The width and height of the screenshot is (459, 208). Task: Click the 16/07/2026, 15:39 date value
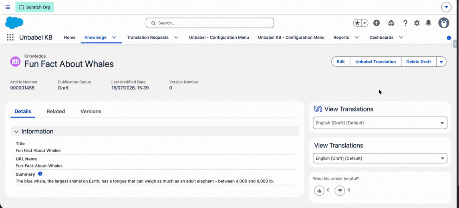tap(130, 88)
